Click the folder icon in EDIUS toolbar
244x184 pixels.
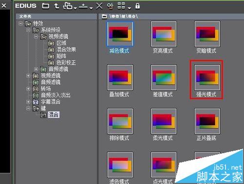click(x=45, y=6)
